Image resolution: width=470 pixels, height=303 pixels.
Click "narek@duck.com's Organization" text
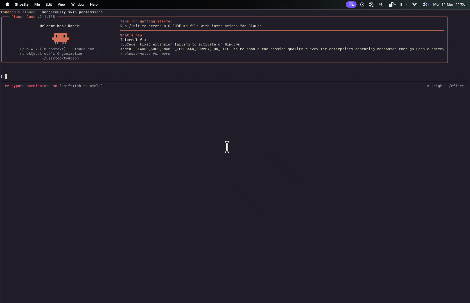(x=52, y=54)
